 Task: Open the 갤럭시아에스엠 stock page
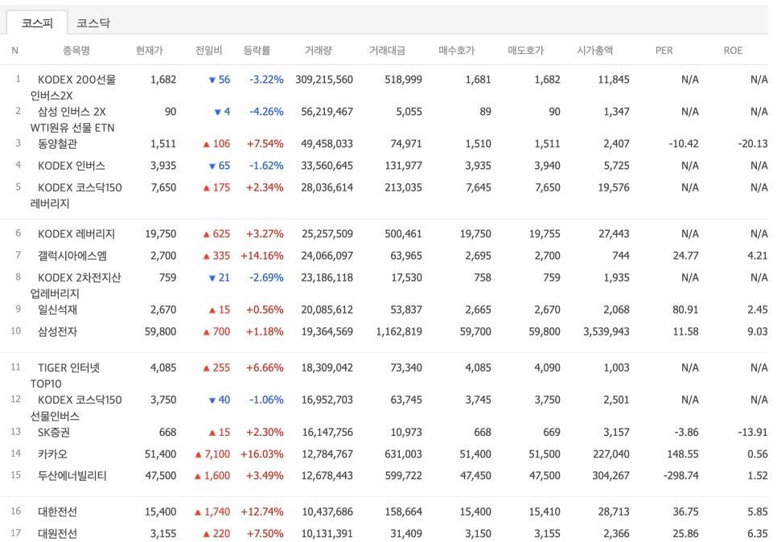coord(72,256)
